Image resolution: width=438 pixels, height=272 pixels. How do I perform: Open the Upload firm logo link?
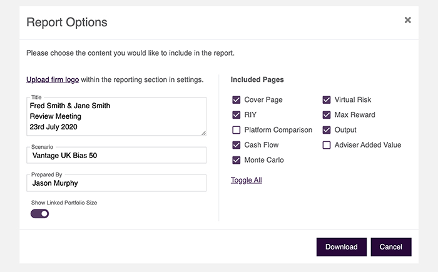(53, 79)
